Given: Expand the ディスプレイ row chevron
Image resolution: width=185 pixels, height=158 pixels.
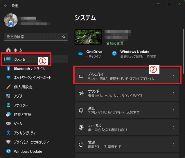Looking at the screenshot, I should pos(173,76).
